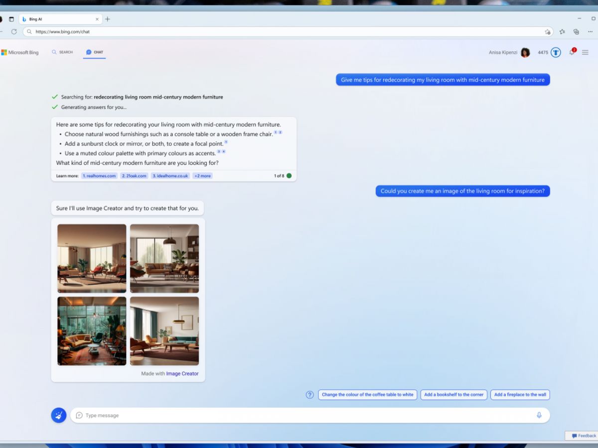Screen dimensions: 598x448
Task: Click the Type message input box
Action: (310, 415)
